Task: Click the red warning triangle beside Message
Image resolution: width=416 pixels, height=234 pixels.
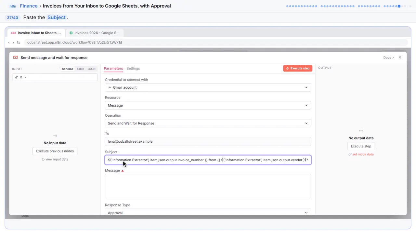Action: click(x=123, y=171)
